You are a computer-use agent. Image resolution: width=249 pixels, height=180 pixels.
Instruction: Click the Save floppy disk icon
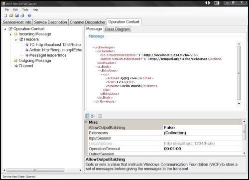(17, 15)
